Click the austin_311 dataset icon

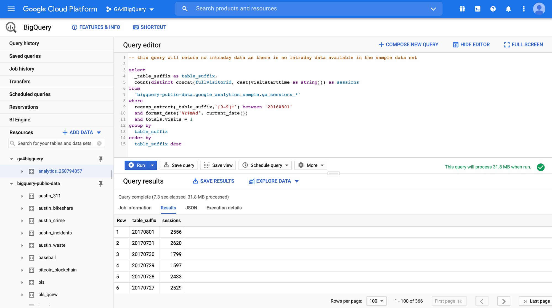(32, 196)
